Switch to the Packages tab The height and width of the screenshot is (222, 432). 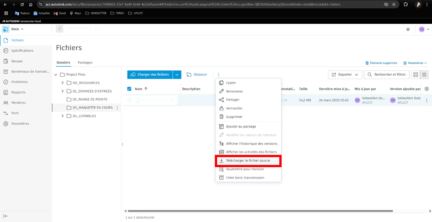(x=85, y=62)
